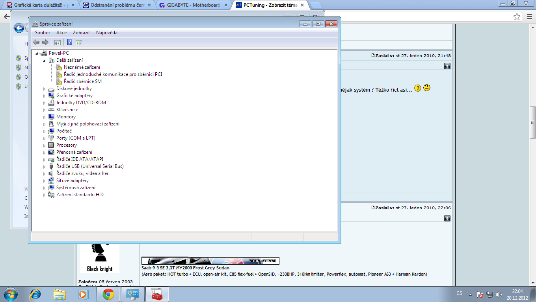Expand the Počítač category
536x302 pixels.
click(x=44, y=131)
